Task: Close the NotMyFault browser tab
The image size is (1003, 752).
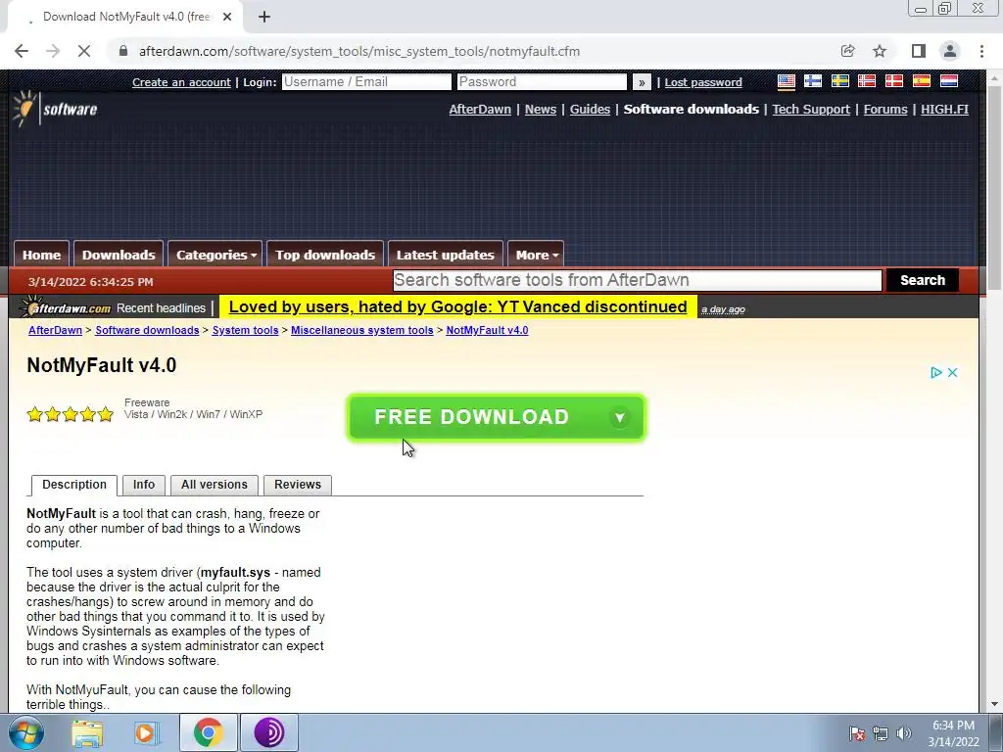Action: [227, 18]
